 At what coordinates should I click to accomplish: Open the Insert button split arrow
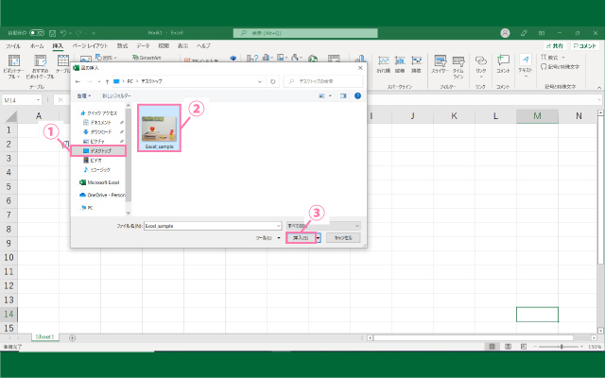(319, 238)
